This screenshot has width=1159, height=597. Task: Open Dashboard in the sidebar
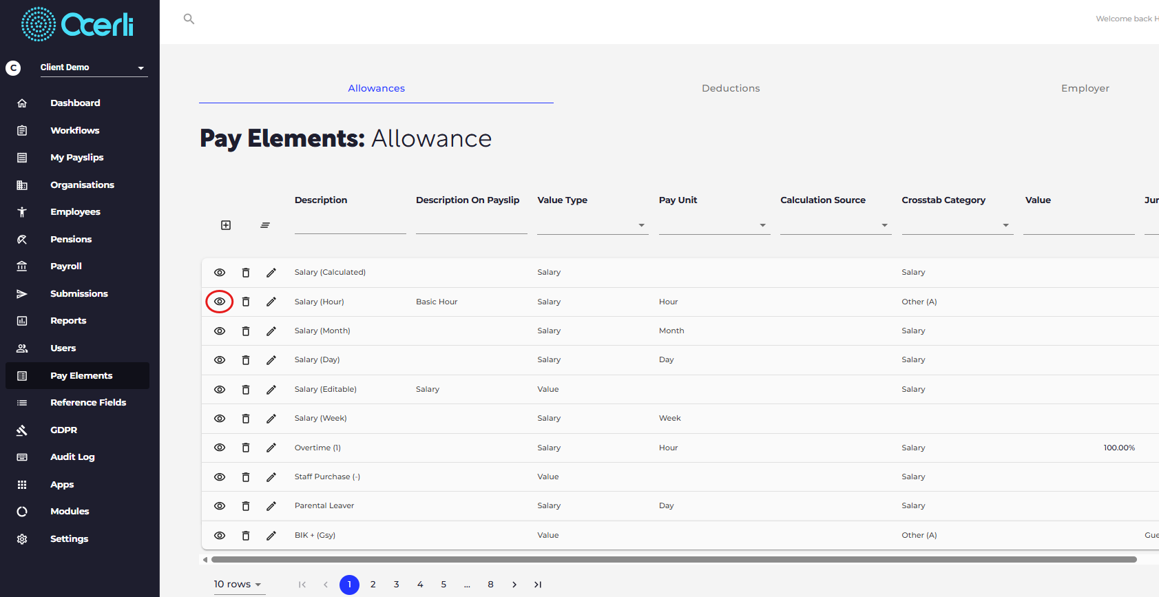point(77,103)
